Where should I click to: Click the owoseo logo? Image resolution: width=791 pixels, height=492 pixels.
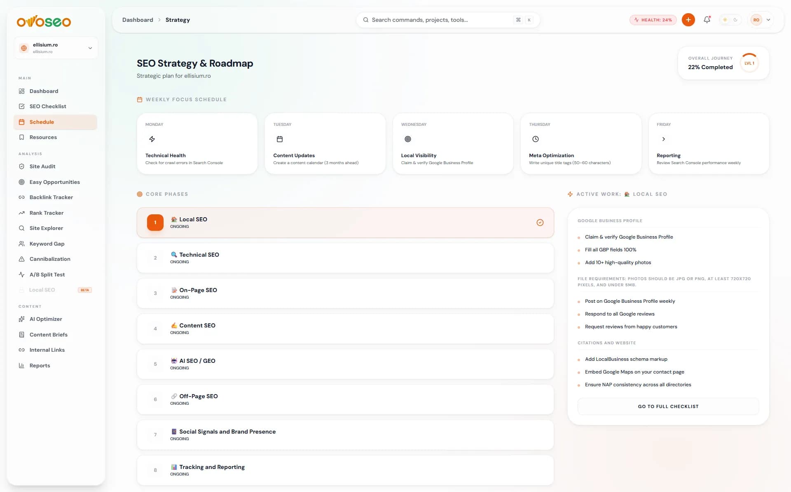[44, 21]
